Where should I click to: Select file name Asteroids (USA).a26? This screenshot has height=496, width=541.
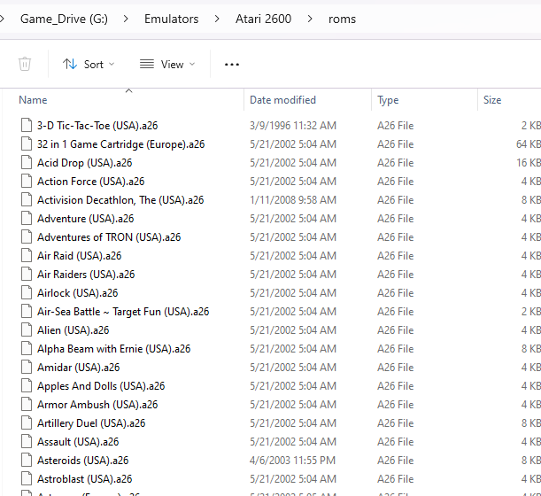[83, 461]
